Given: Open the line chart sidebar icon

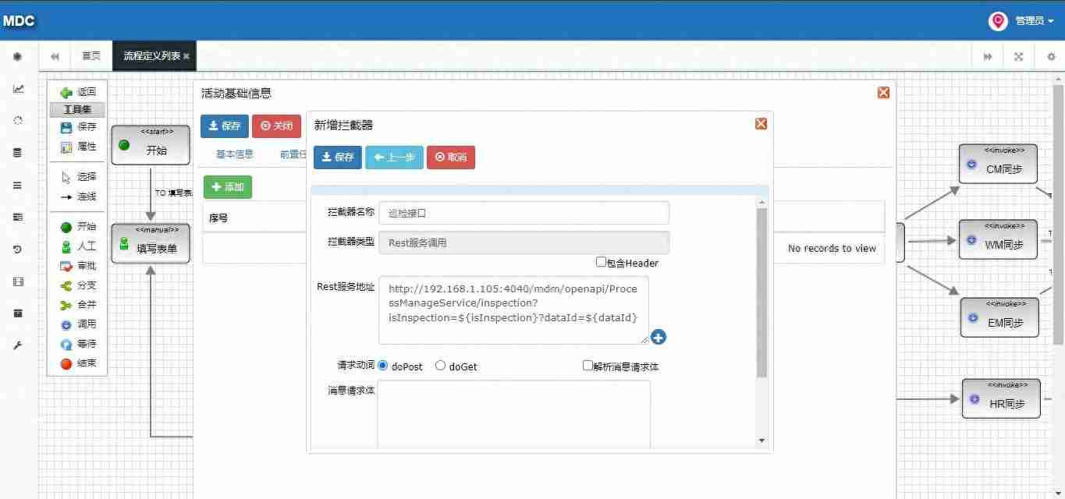Looking at the screenshot, I should pyautogui.click(x=18, y=89).
